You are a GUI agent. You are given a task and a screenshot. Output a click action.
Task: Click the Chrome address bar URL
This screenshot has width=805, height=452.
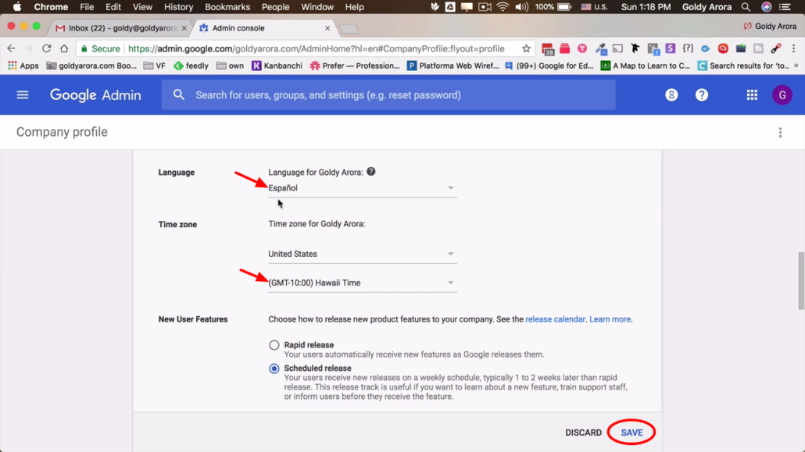316,48
